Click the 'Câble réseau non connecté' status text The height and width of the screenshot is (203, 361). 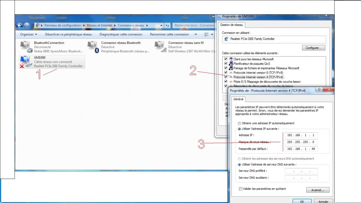pyautogui.click(x=53, y=62)
